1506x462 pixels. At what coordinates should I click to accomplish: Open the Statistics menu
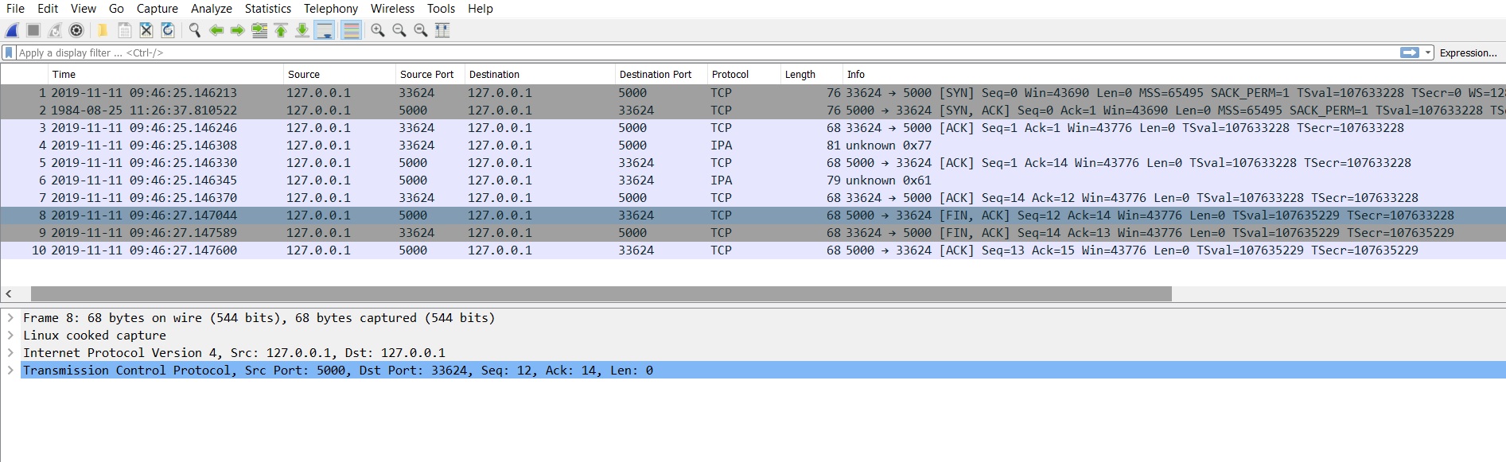coord(268,9)
